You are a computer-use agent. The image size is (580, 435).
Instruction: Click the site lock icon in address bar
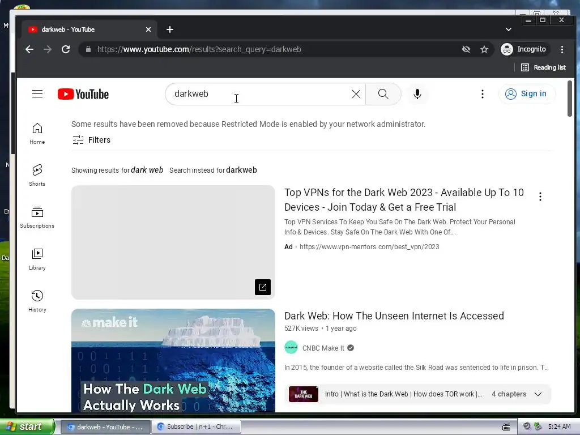click(88, 49)
